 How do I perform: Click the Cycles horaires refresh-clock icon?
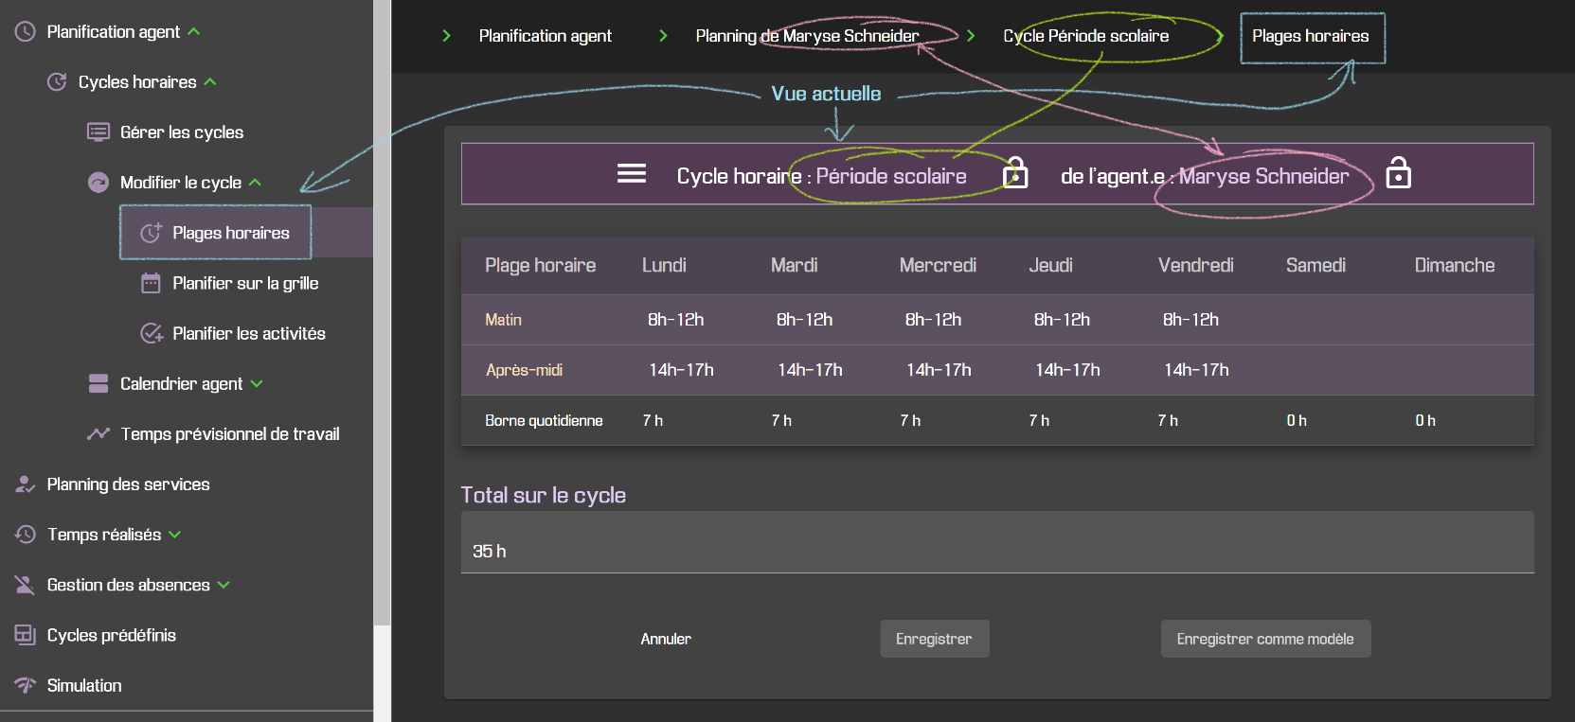(57, 82)
